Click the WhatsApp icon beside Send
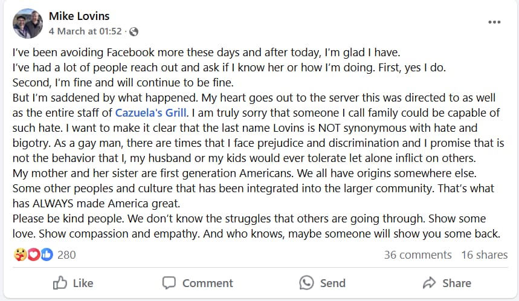 pos(307,282)
